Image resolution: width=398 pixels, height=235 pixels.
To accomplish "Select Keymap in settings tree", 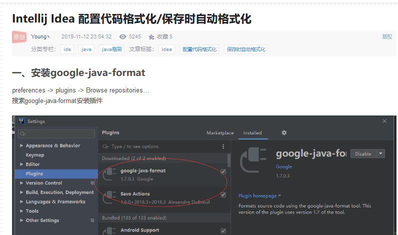I will point(35,155).
